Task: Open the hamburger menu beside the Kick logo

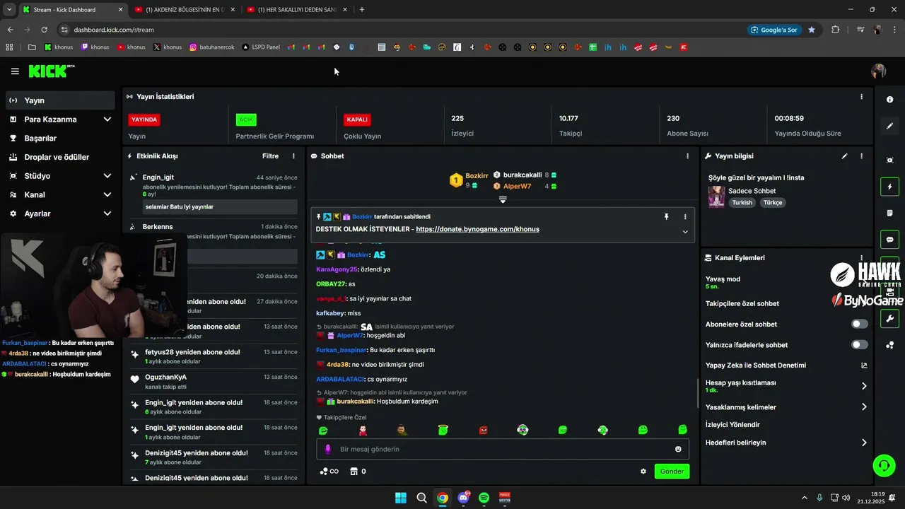Action: (15, 71)
